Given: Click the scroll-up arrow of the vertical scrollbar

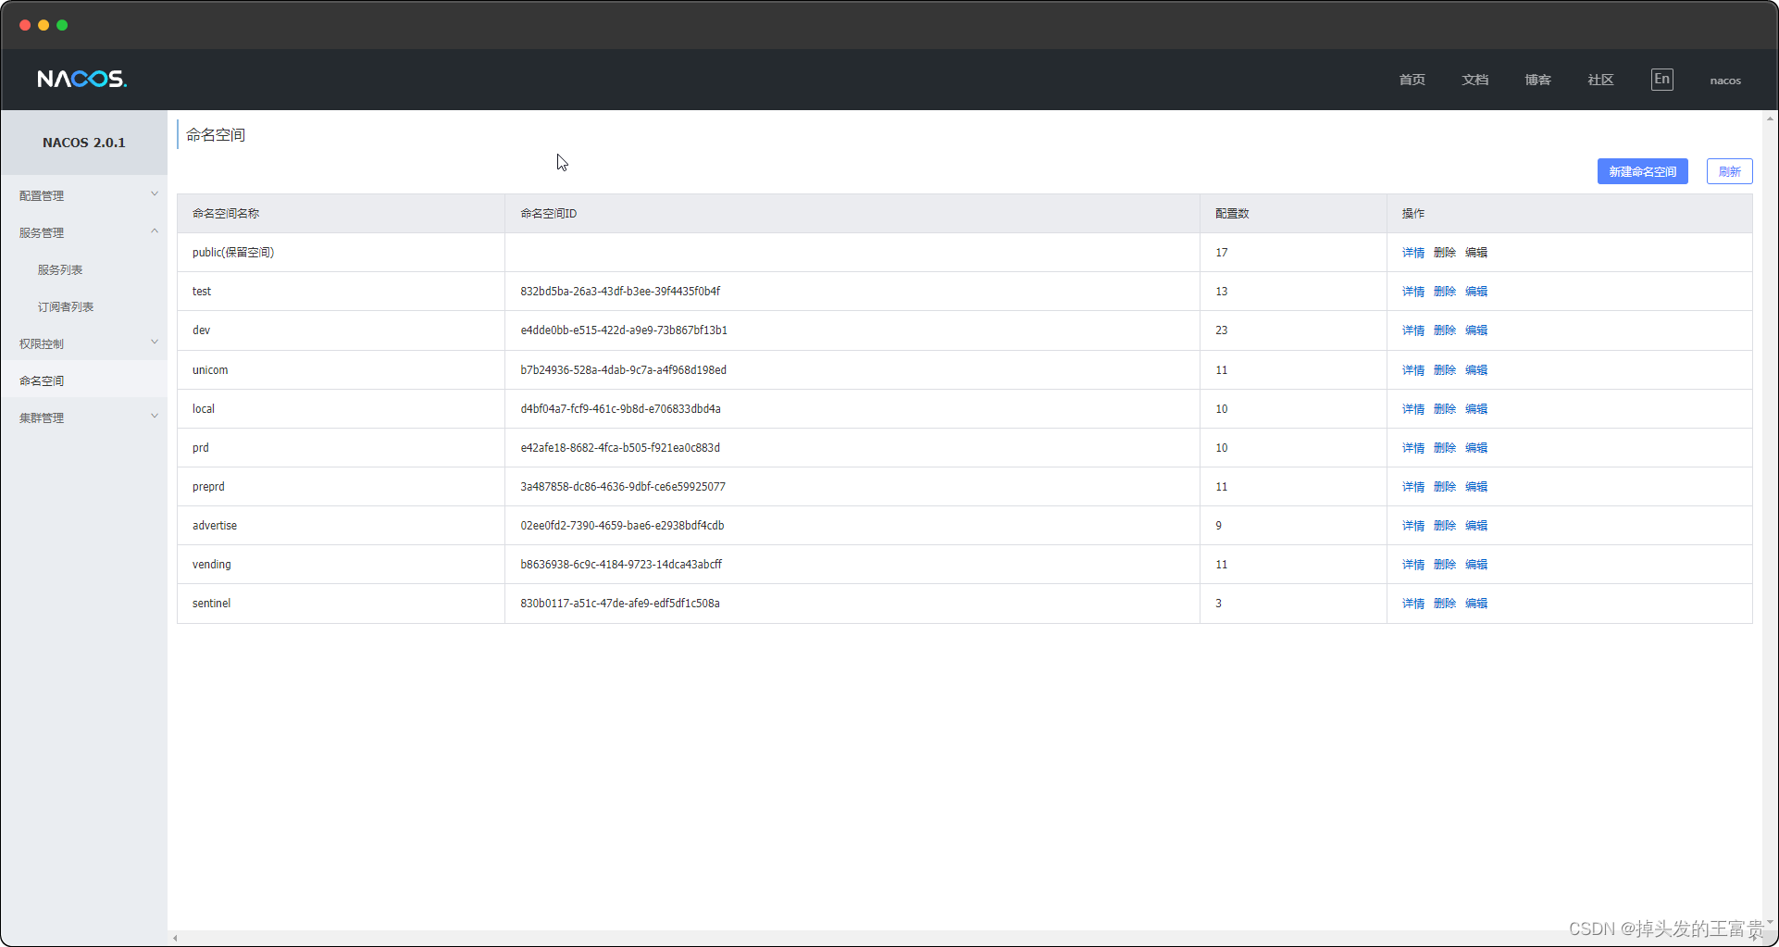Looking at the screenshot, I should pos(1770,118).
